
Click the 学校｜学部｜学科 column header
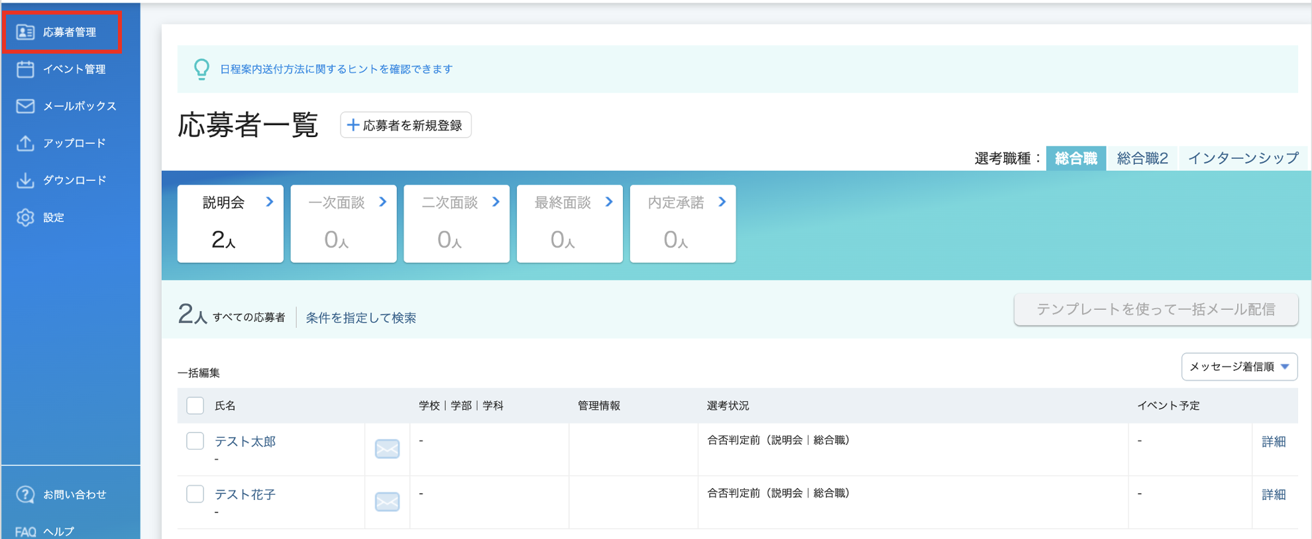(461, 405)
